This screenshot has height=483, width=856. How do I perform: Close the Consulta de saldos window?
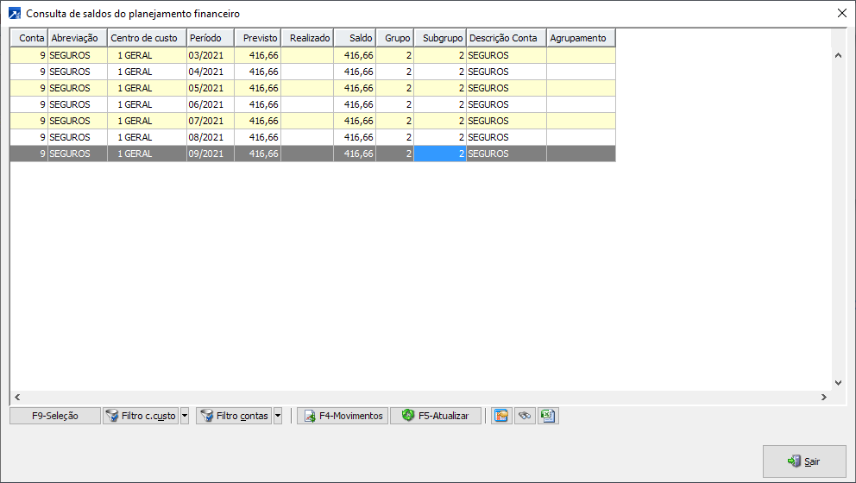click(x=842, y=13)
